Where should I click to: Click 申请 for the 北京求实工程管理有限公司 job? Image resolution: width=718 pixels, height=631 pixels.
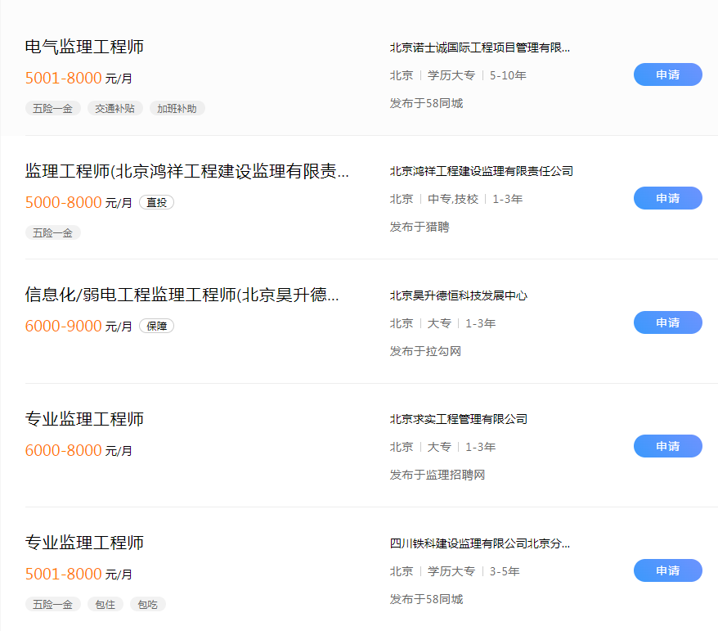667,446
